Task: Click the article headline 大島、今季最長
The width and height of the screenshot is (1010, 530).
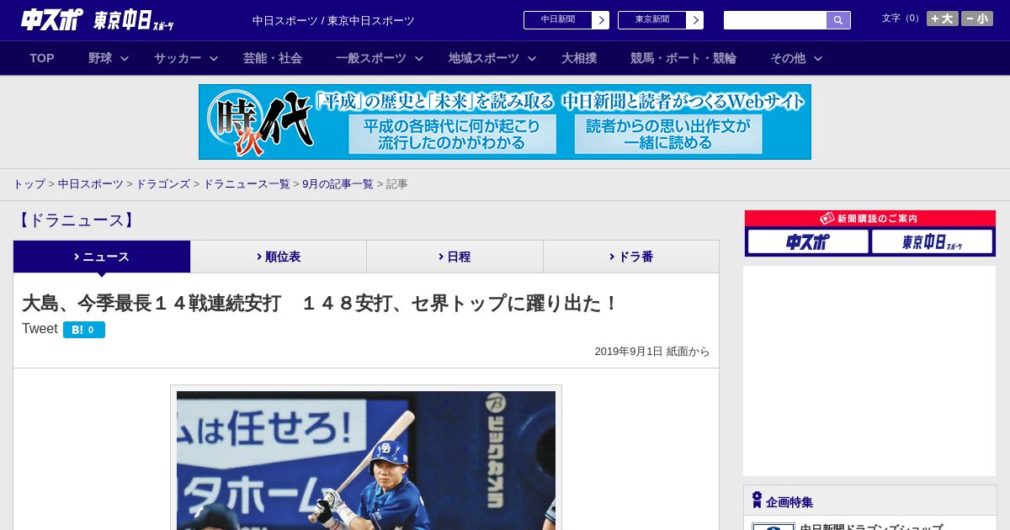Action: pos(320,304)
